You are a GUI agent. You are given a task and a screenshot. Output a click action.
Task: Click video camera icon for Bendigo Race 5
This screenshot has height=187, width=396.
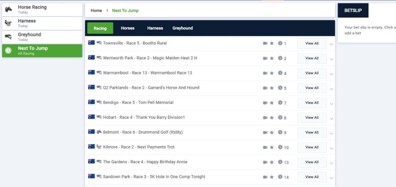tap(265, 103)
